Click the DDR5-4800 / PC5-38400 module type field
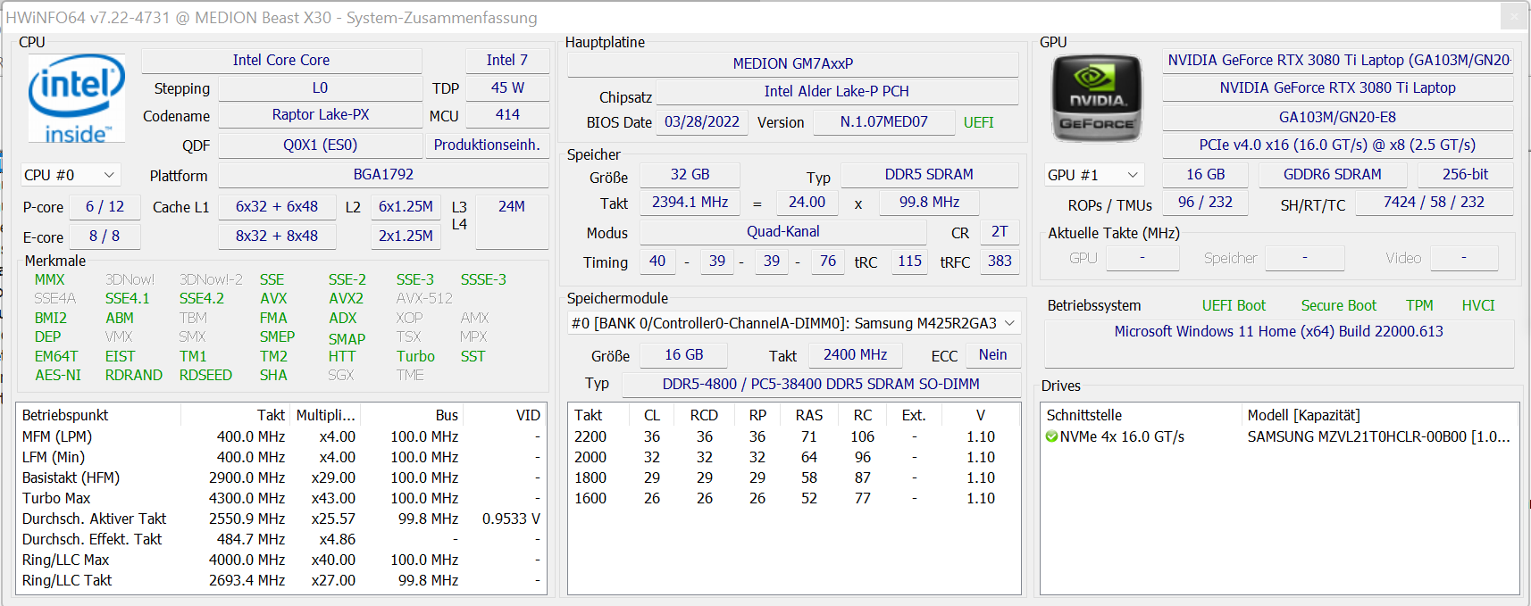This screenshot has height=606, width=1531. (x=821, y=385)
